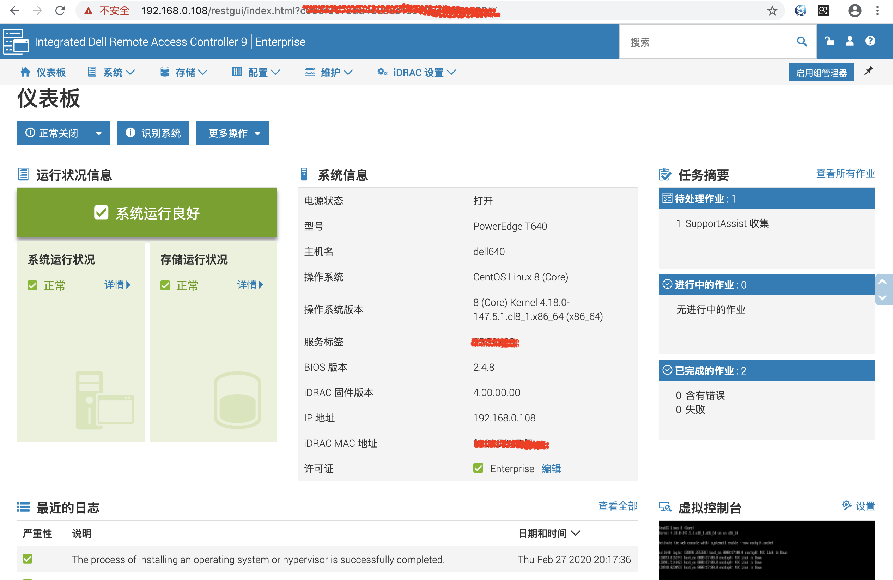Click the task summary section icon

[x=665, y=174]
